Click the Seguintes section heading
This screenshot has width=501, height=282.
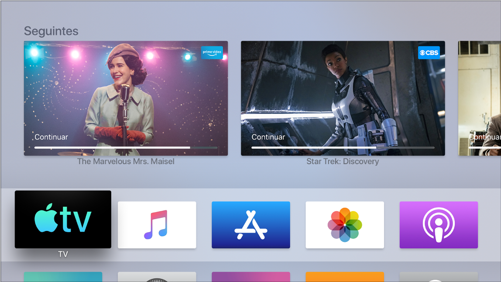51,31
